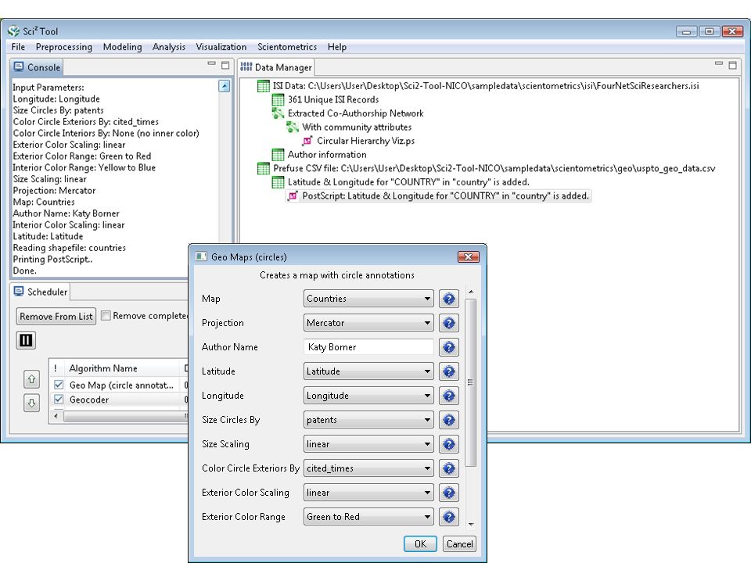Screen dimensions: 751x563
Task: Click the Remove From List button
Action: tap(56, 317)
